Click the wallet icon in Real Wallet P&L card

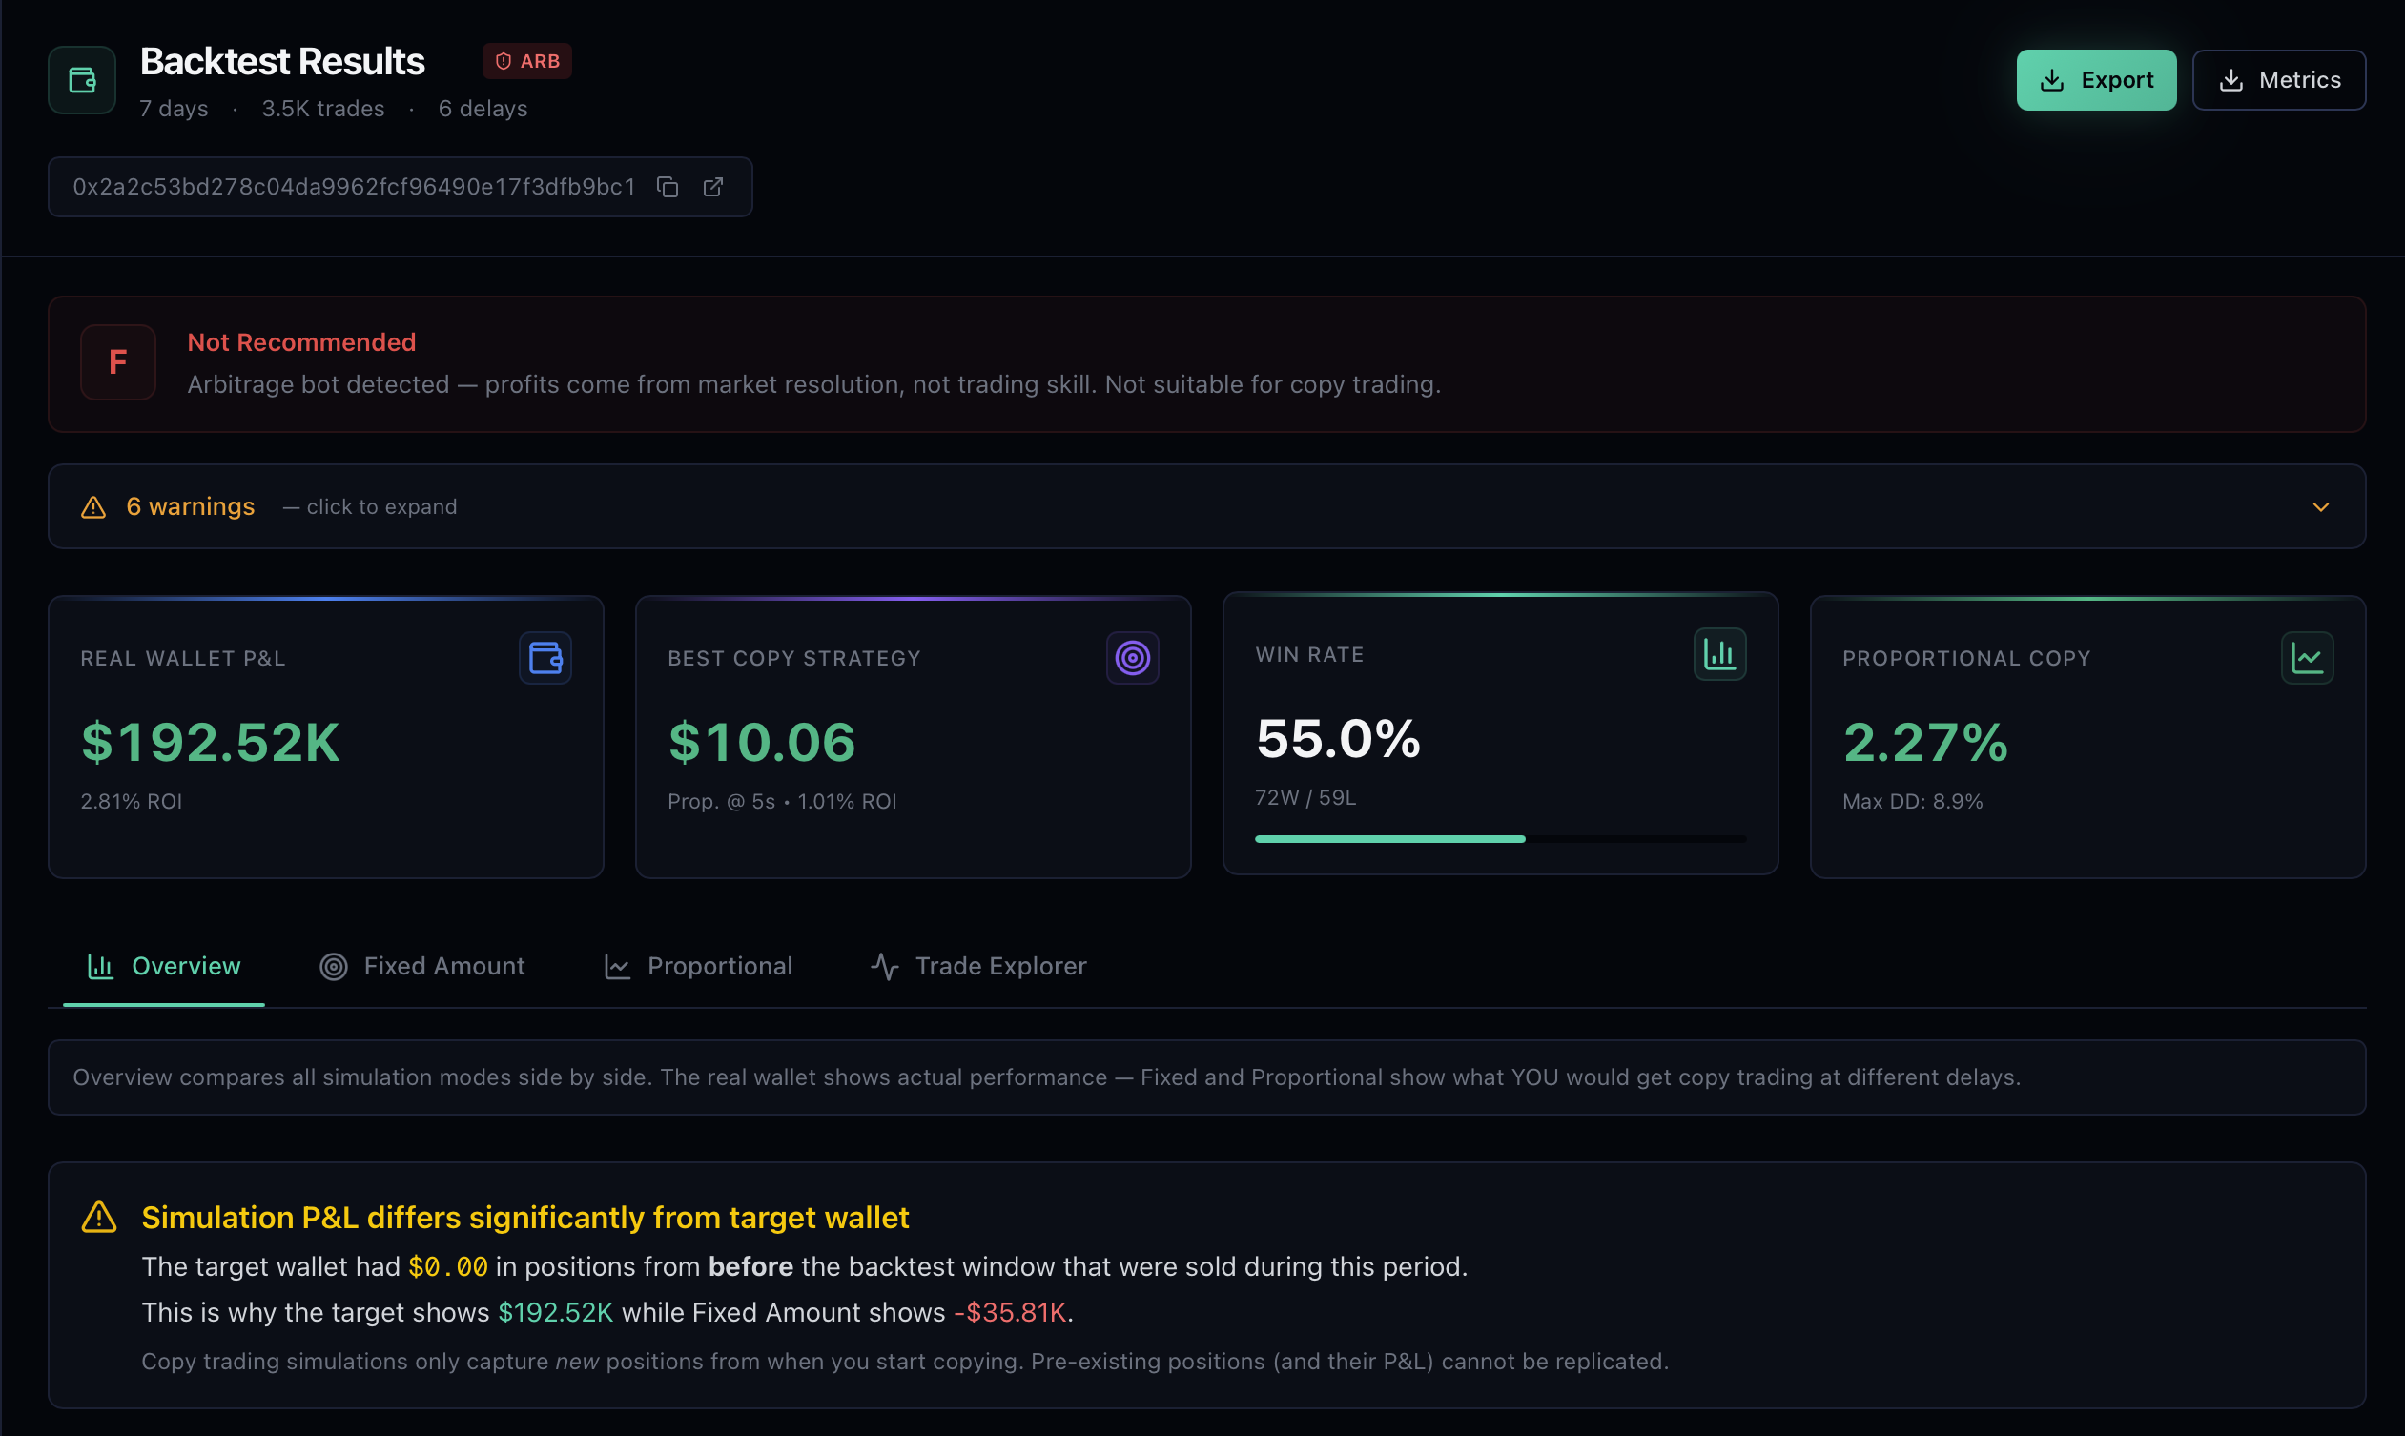point(545,658)
